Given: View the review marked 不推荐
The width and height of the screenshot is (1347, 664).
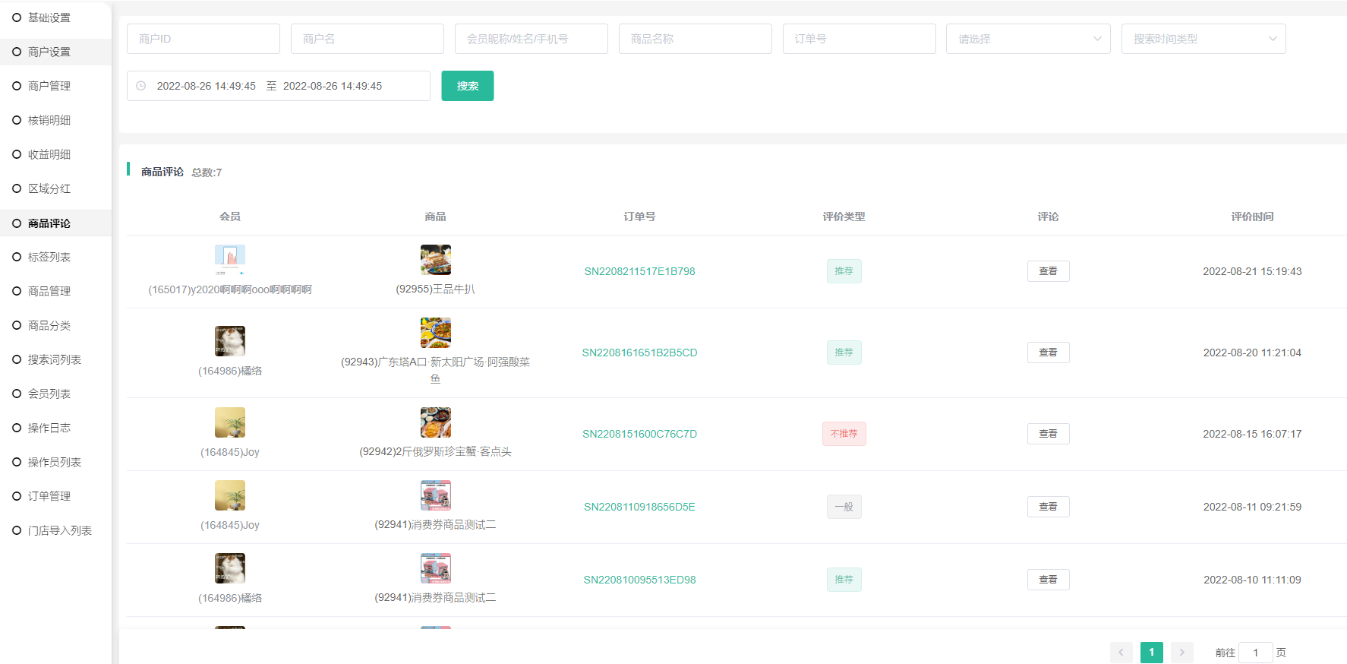Looking at the screenshot, I should click(1048, 434).
